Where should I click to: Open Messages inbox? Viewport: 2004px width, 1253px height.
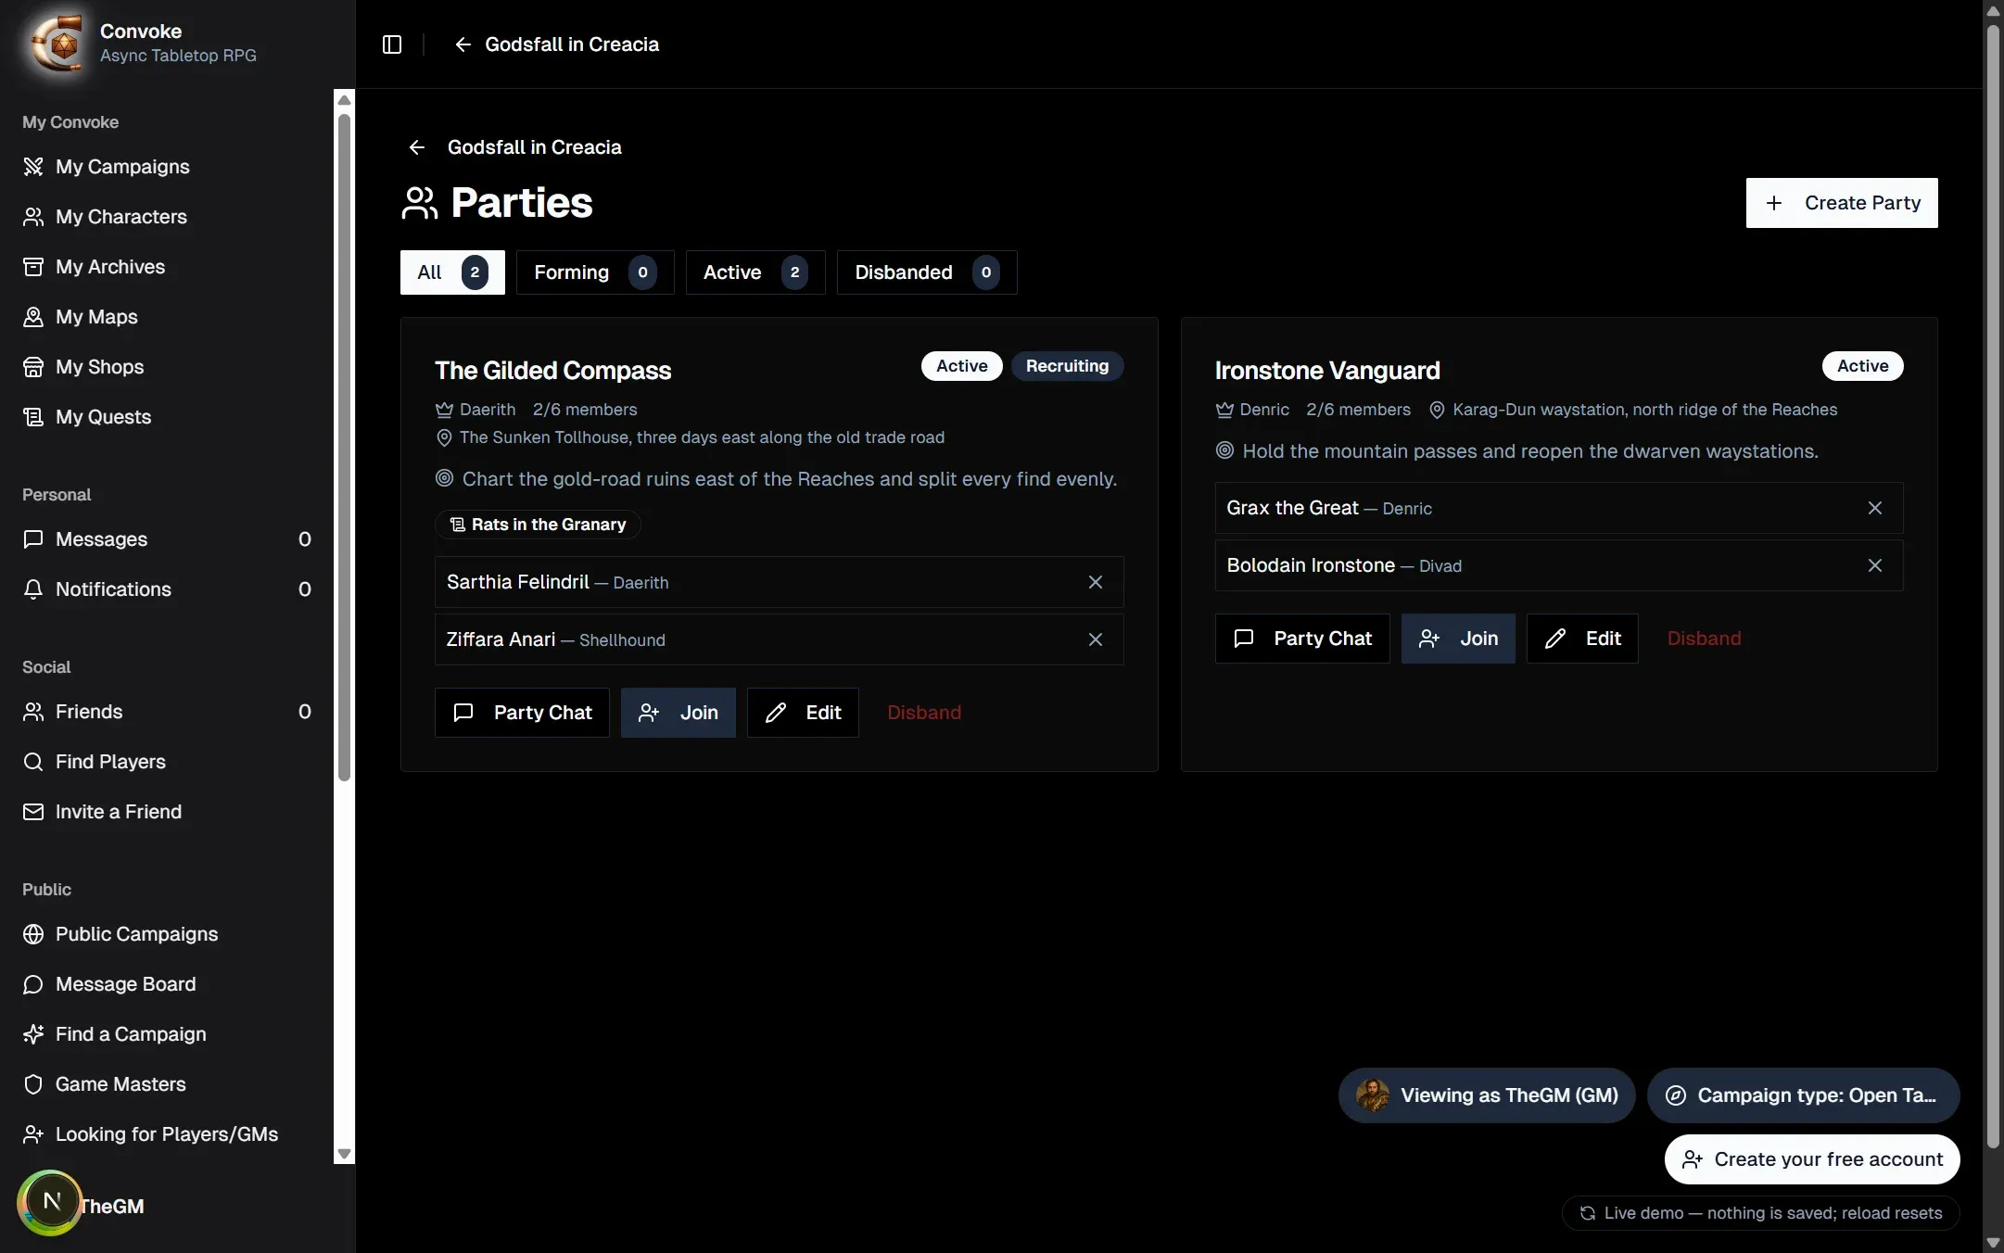pyautogui.click(x=167, y=539)
